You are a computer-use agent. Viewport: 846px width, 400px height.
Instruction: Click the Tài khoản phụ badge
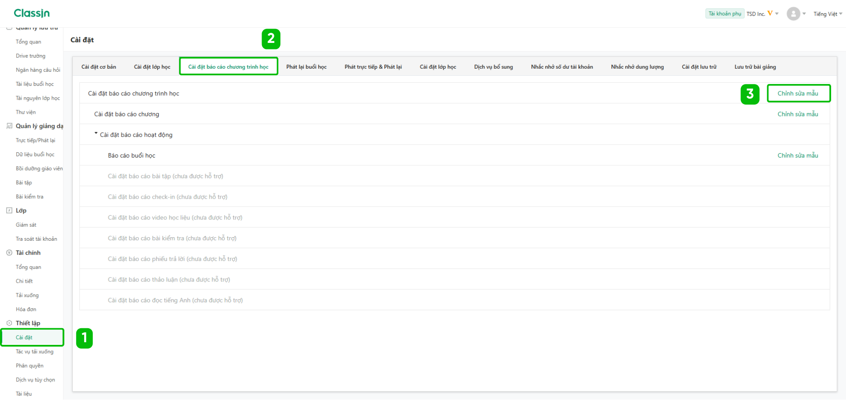point(725,14)
